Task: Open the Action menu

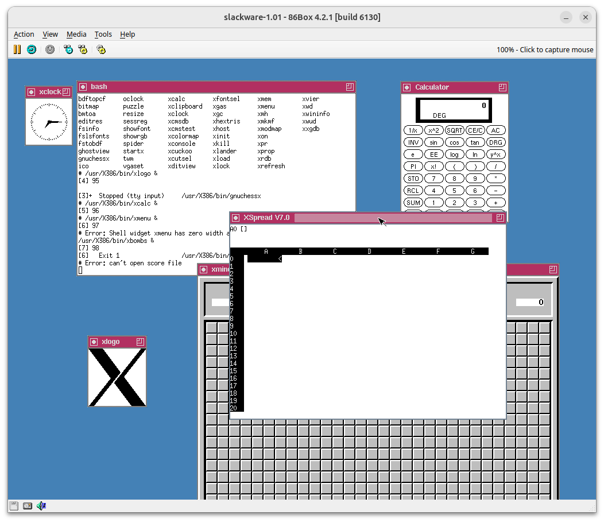Action: [24, 34]
